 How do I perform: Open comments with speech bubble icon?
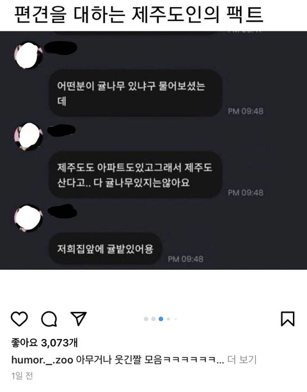49,319
